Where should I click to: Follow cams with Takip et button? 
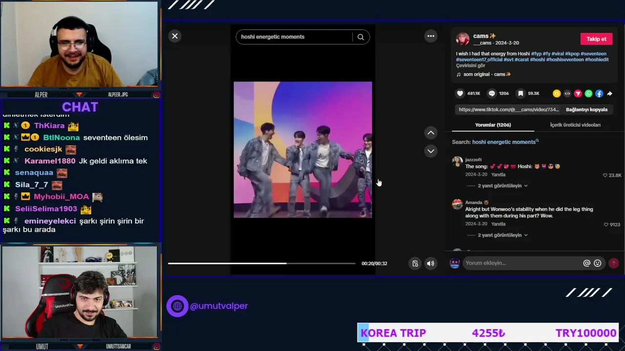coord(596,39)
